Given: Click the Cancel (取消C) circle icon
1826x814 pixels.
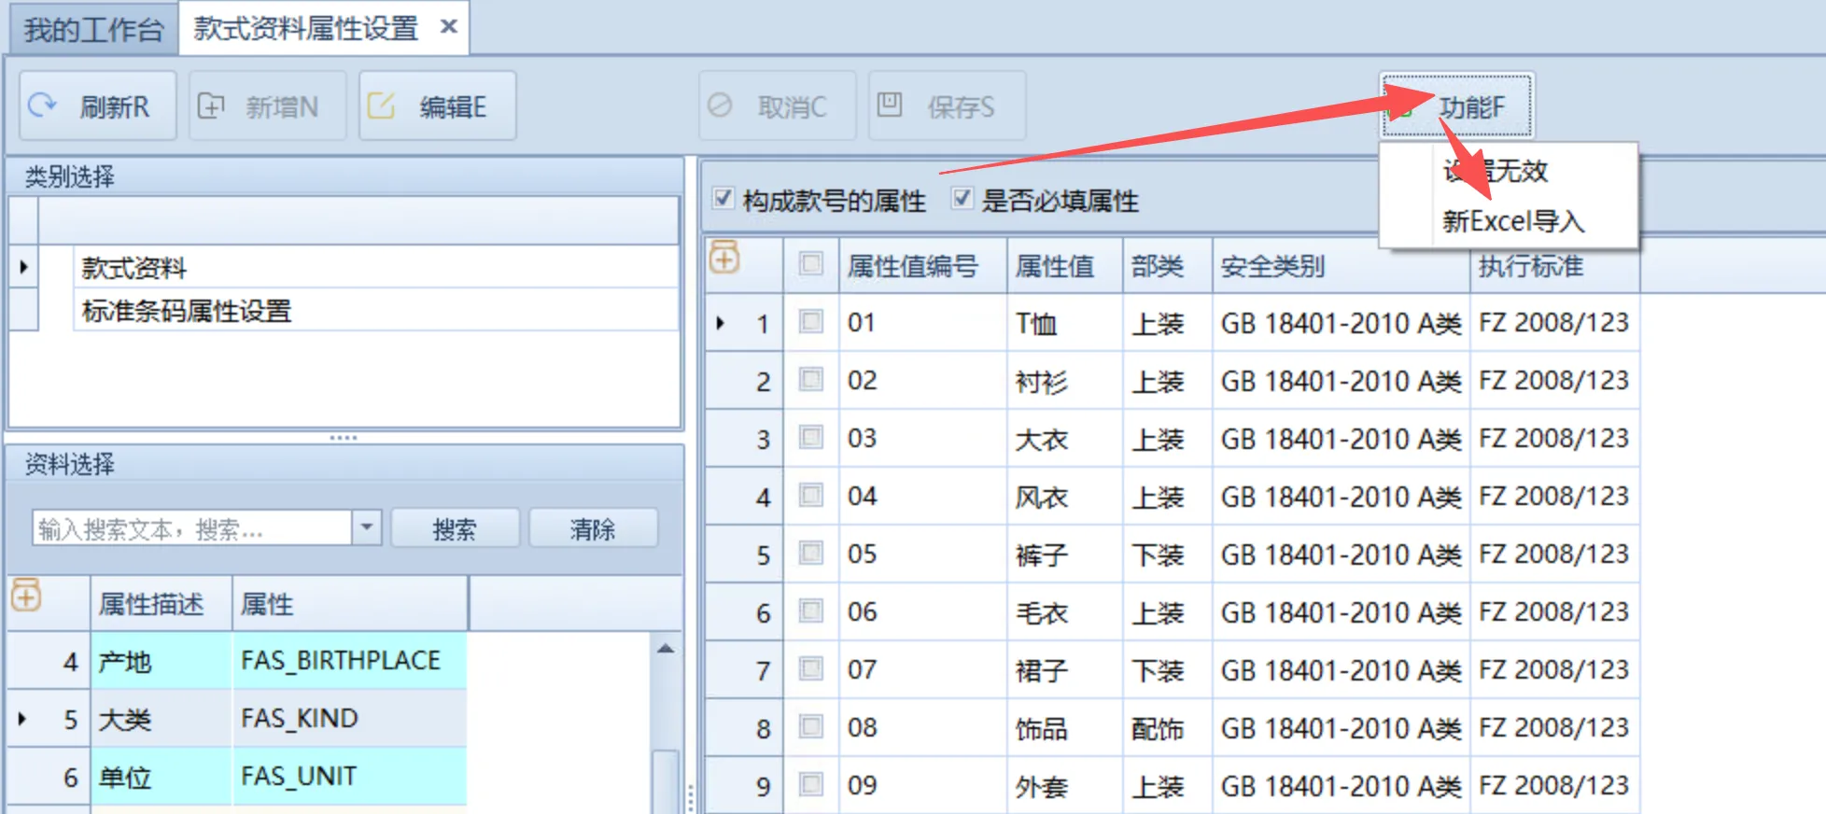Looking at the screenshot, I should (720, 105).
